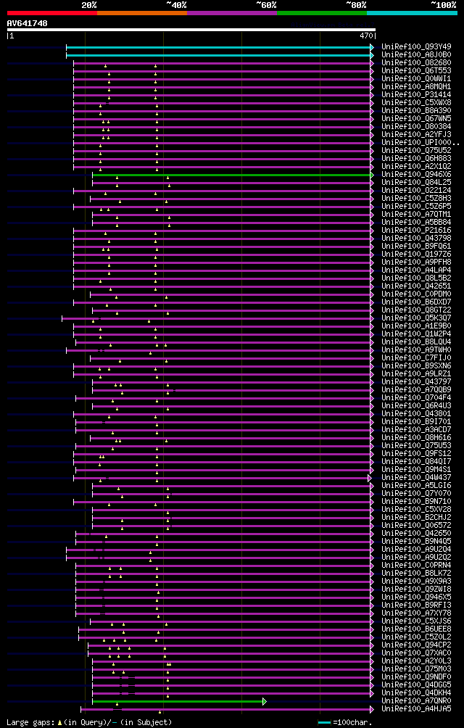This screenshot has width=464, height=728.
Task: Click the UniRef100_Q4DKH4 label
Action: click(416, 692)
